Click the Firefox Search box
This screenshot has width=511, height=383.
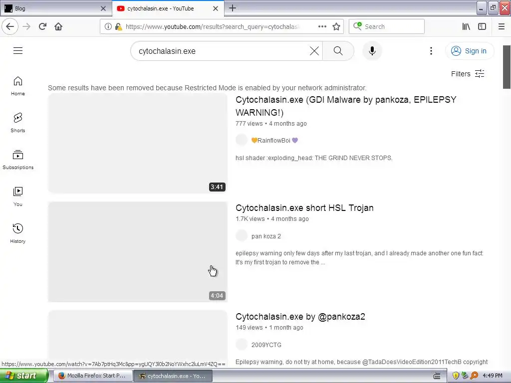[x=387, y=26]
